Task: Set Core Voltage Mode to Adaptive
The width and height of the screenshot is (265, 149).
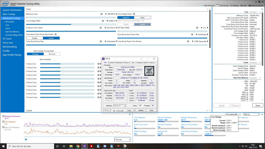Action: 126,17
